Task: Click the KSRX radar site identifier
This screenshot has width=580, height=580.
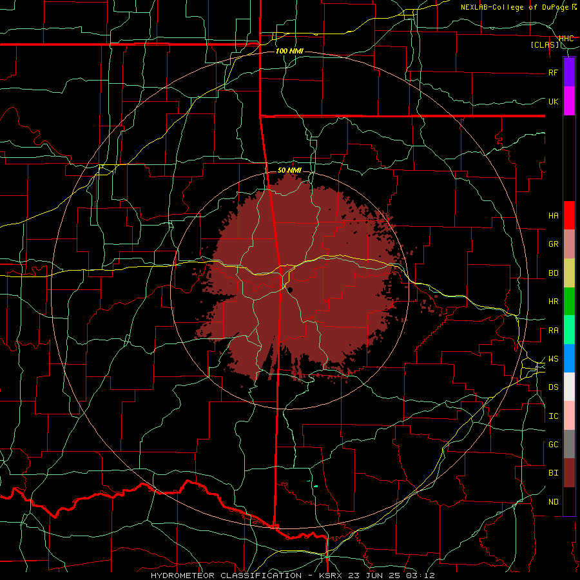Action: (x=329, y=575)
